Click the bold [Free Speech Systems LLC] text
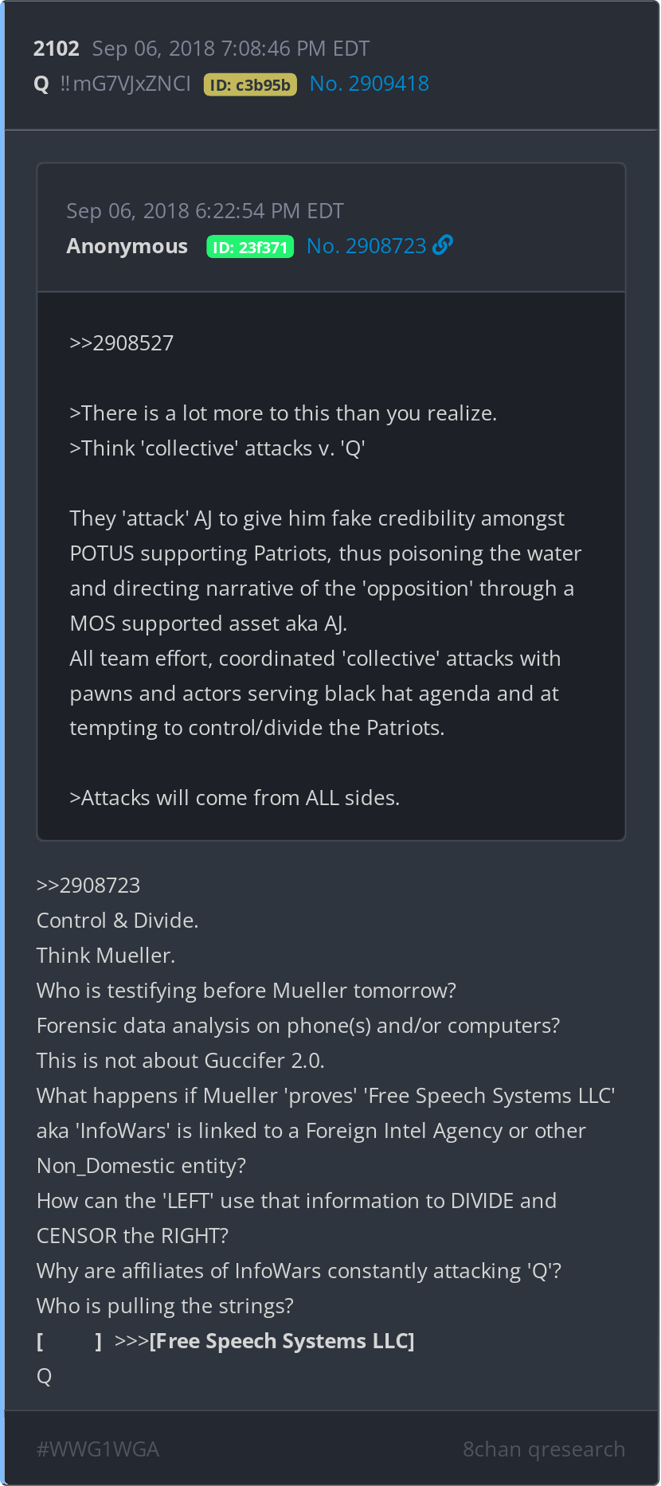 pos(282,1341)
